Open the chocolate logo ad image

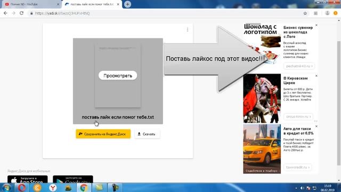coord(262,47)
